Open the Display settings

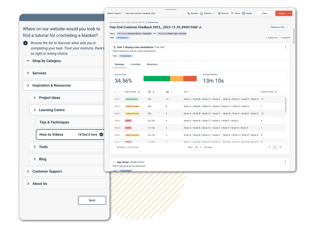coord(247,13)
